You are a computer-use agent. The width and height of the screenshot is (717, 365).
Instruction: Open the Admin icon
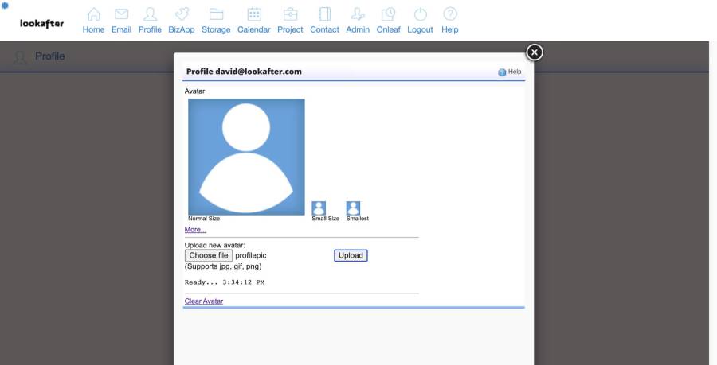click(x=358, y=15)
